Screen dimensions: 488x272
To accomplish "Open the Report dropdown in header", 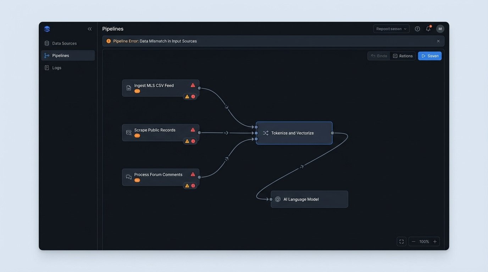I will pyautogui.click(x=391, y=29).
